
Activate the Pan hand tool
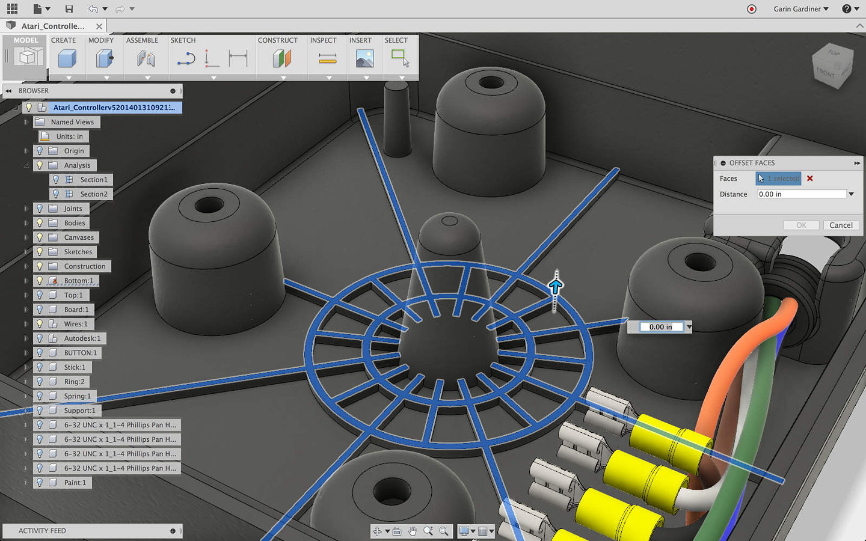click(x=413, y=531)
